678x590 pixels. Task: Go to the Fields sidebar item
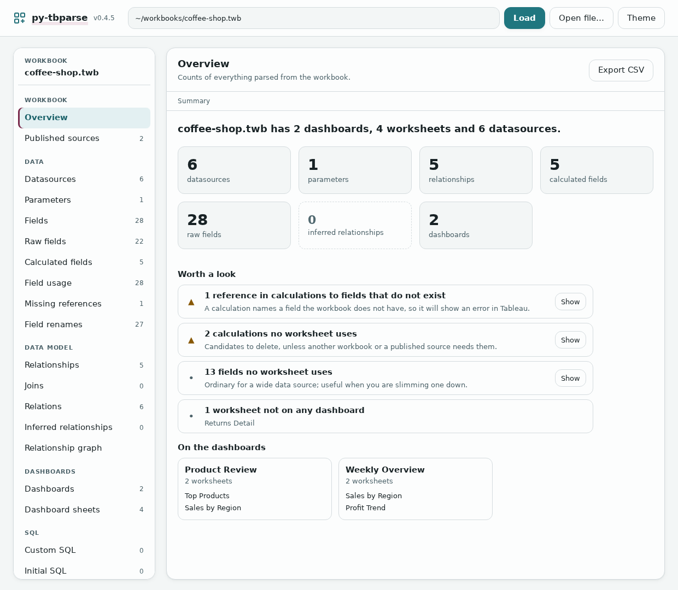tap(84, 221)
